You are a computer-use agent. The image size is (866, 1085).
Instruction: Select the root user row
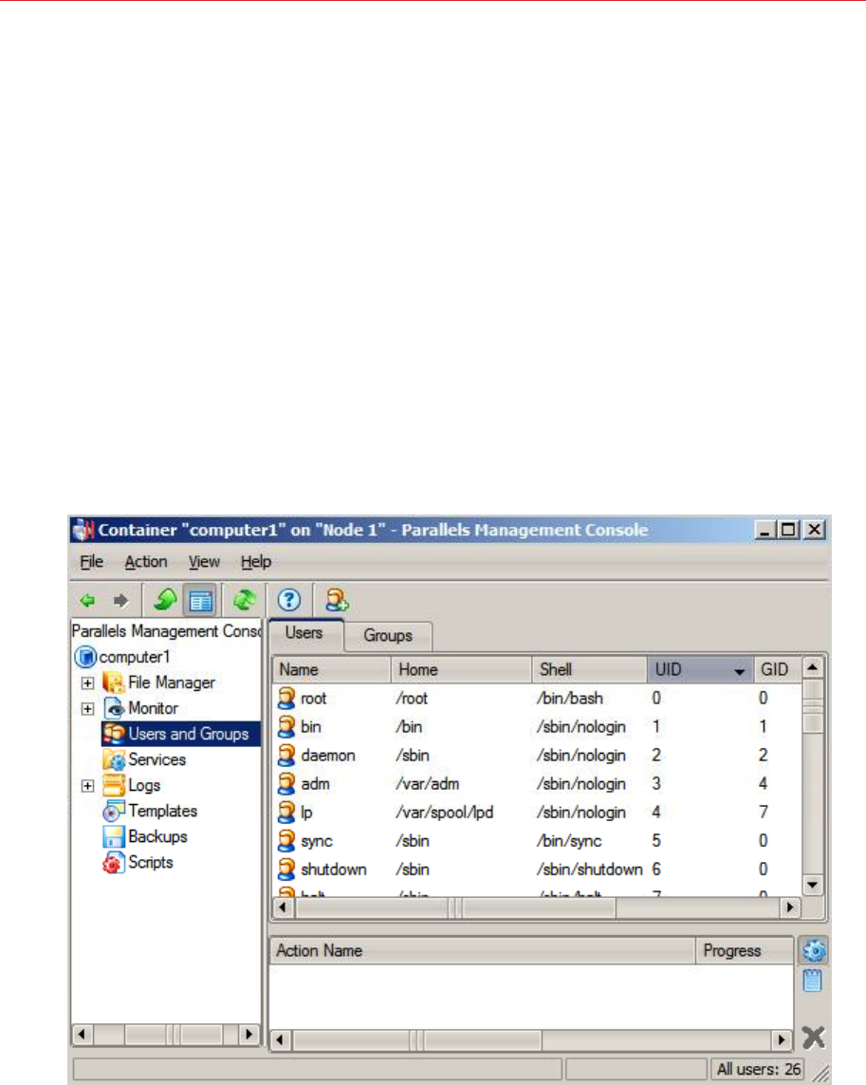[x=538, y=699]
